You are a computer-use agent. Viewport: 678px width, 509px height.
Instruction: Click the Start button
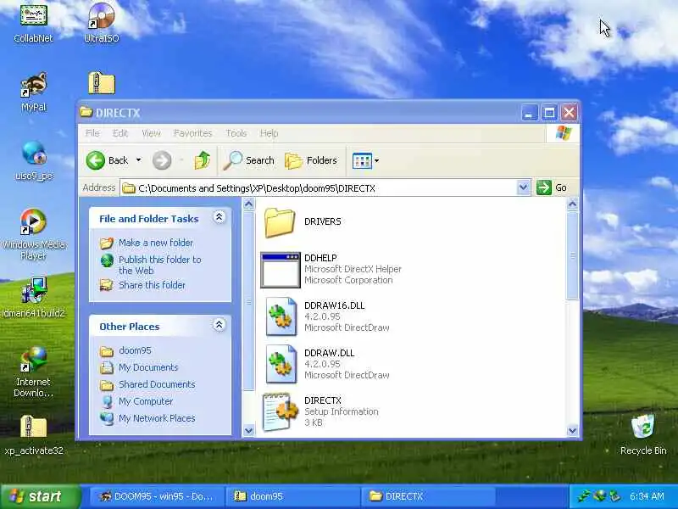pos(39,496)
